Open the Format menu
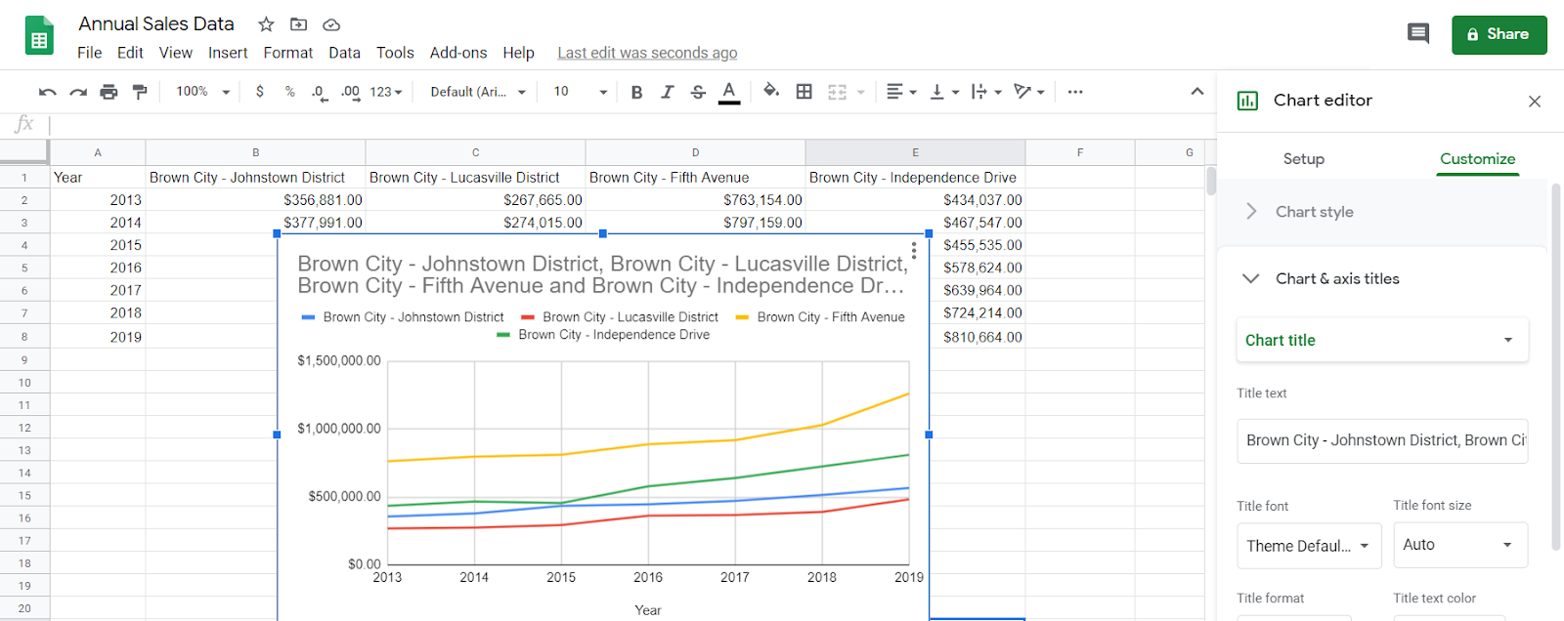Viewport: 1564px width, 621px height. (288, 53)
